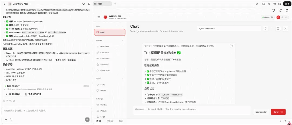Click the Health OK status badge
Image resolution: width=292 pixels, height=125 pixels.
point(268,17)
